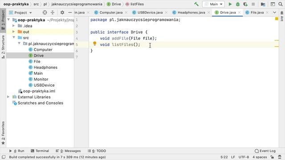Click the yellow intention lightbulb on line 5
Viewport: 285px width, 160px height.
(x=95, y=44)
